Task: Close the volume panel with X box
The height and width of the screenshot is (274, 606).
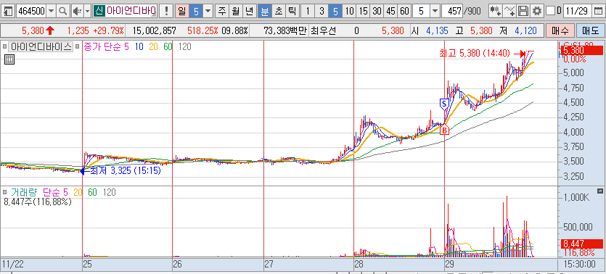Action: click(x=599, y=191)
